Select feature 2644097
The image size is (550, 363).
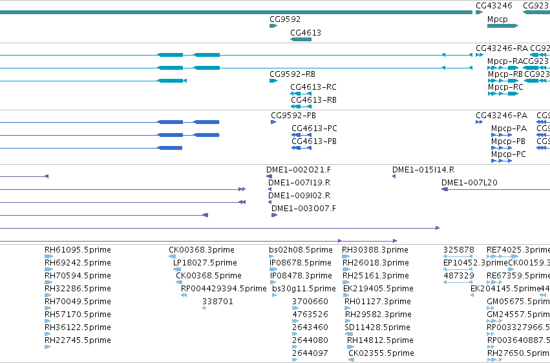(x=310, y=353)
